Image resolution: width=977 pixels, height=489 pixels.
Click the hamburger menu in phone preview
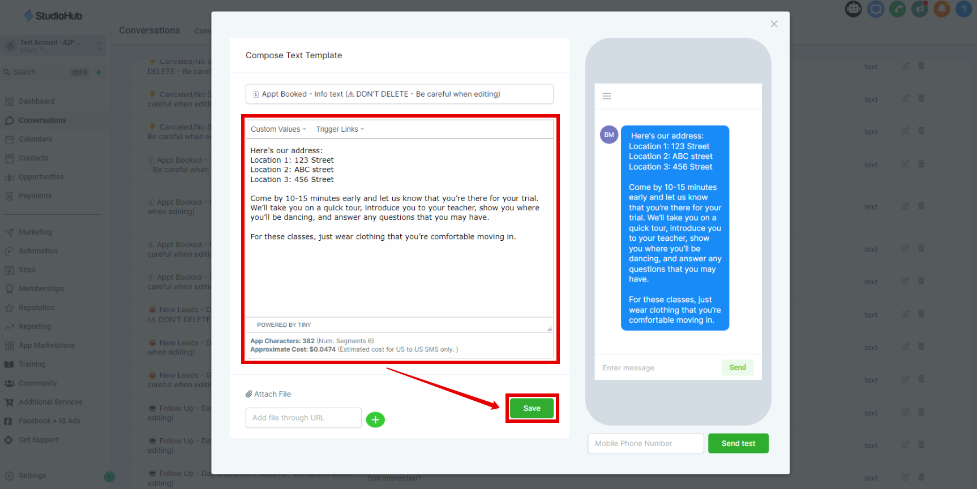pyautogui.click(x=607, y=96)
